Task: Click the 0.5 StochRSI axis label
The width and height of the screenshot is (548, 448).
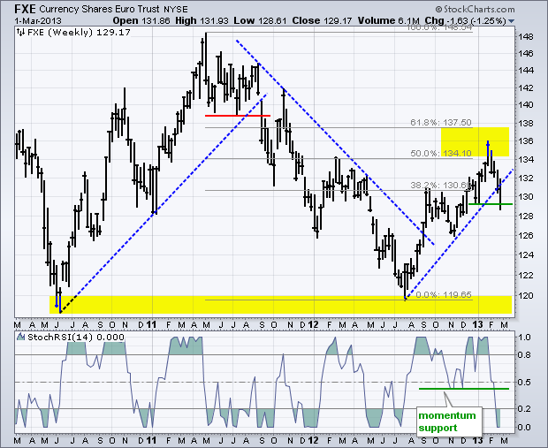Action: pos(525,382)
